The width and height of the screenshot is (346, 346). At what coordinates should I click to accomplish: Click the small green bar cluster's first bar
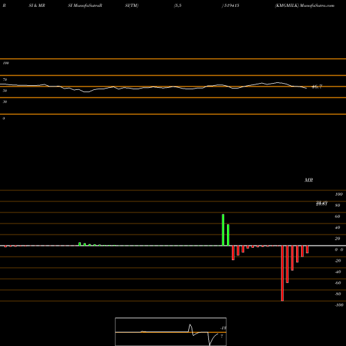pyautogui.click(x=80, y=244)
